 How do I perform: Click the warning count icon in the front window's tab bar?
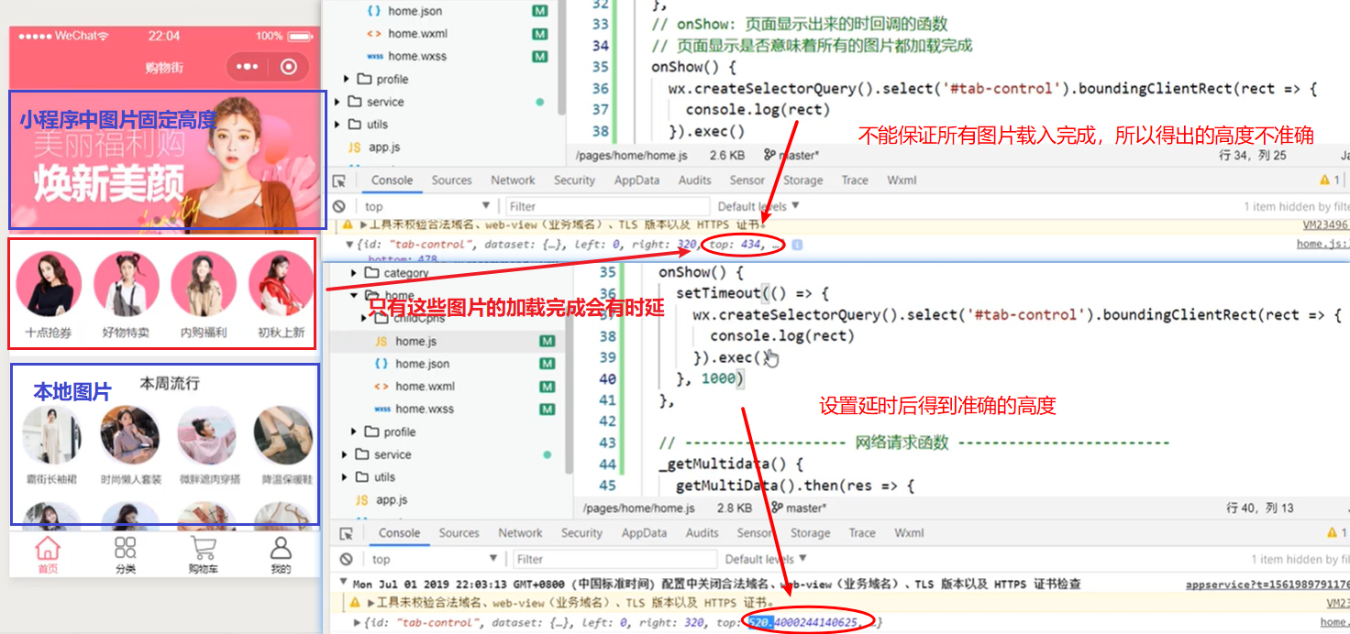[1332, 533]
